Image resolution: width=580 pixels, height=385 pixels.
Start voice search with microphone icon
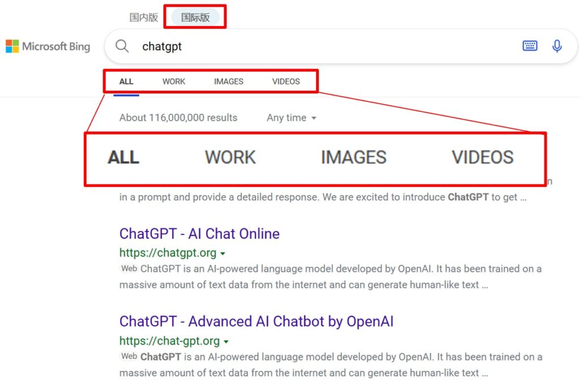point(557,46)
